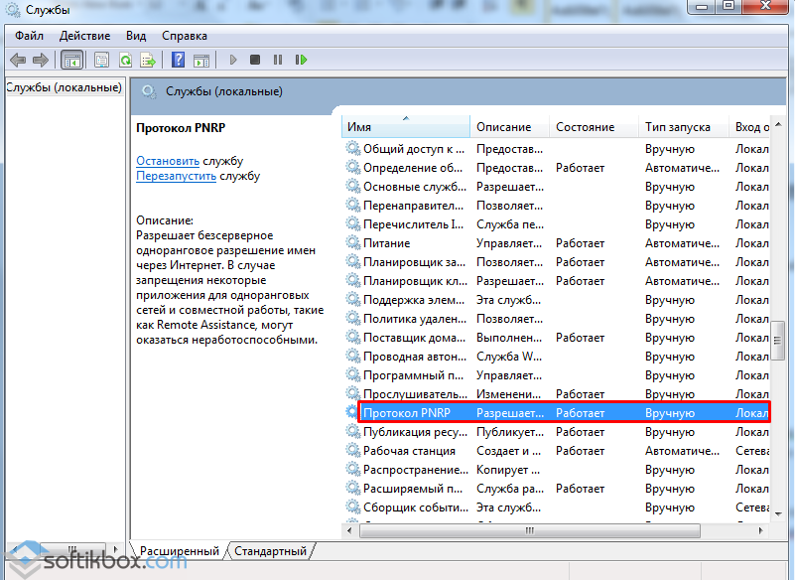Open the blue Help question mark icon
Screen dimensions: 795x580
coord(178,60)
